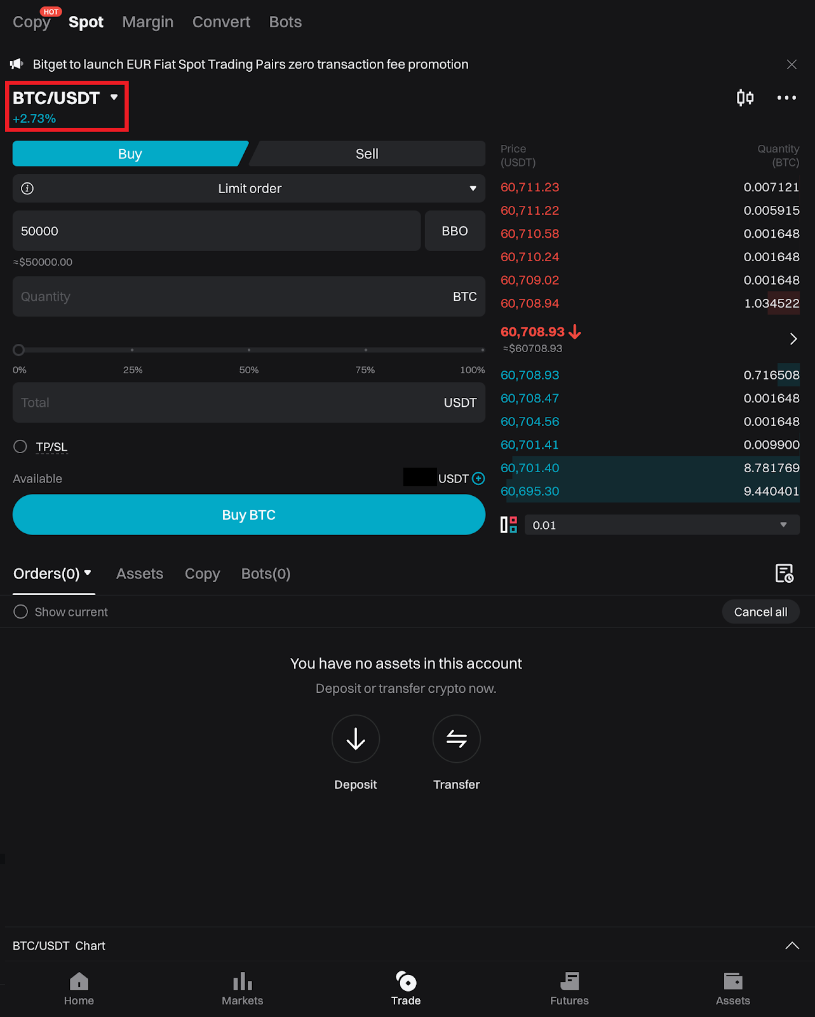Open the Copy tab in orders section
Screen dimensions: 815x1017
[x=203, y=573]
